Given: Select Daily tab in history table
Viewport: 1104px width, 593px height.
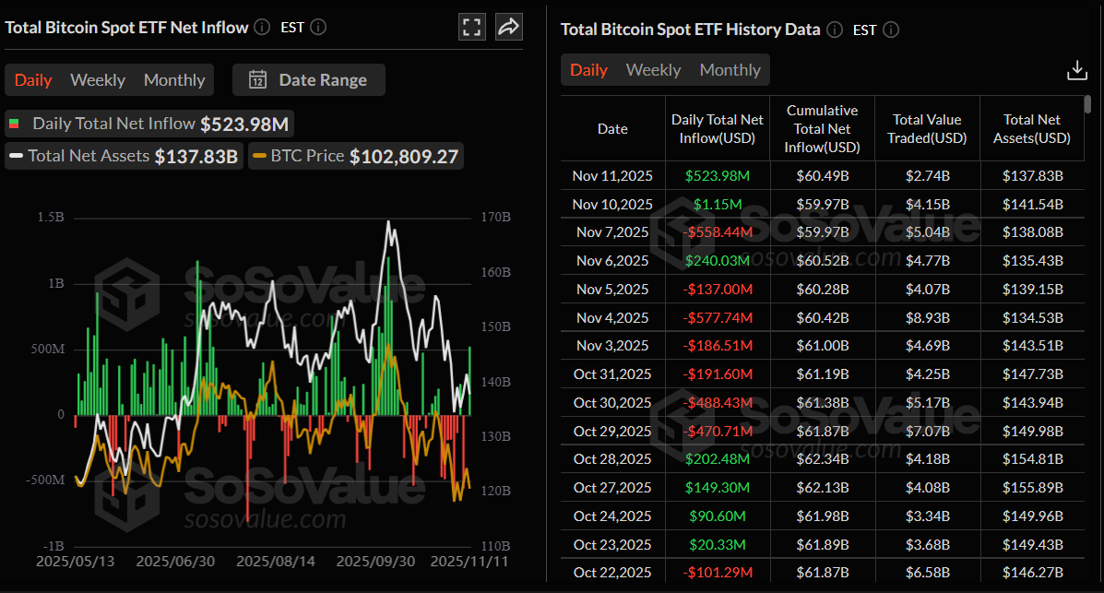Looking at the screenshot, I should click(588, 70).
